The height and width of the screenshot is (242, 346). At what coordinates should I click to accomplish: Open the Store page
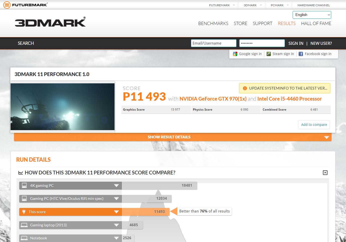(x=241, y=24)
